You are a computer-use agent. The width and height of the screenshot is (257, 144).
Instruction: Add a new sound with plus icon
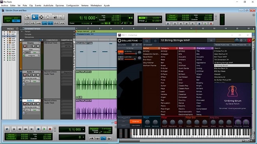click(137, 45)
